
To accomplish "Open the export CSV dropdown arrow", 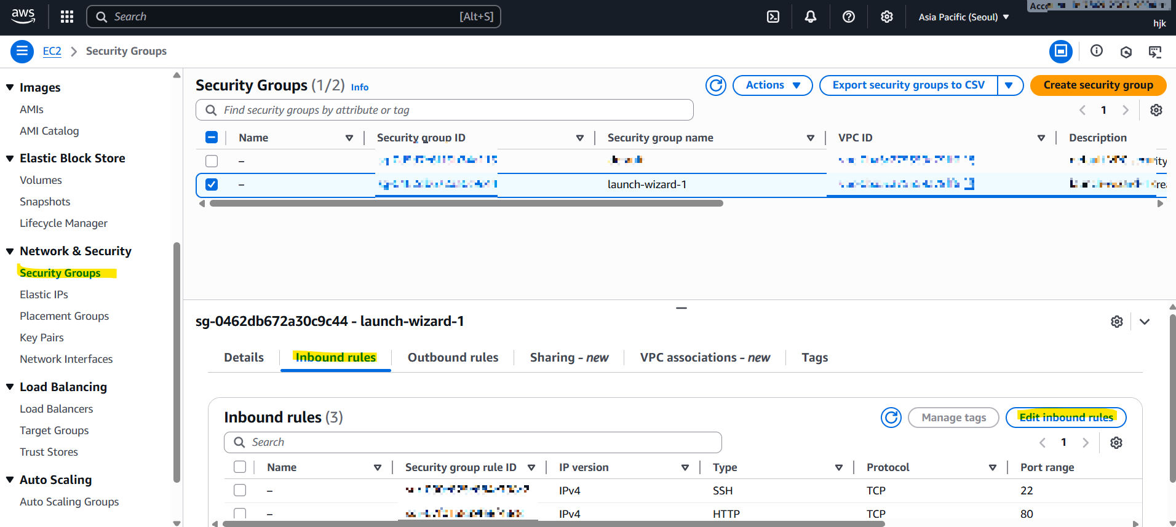I will 1009,85.
